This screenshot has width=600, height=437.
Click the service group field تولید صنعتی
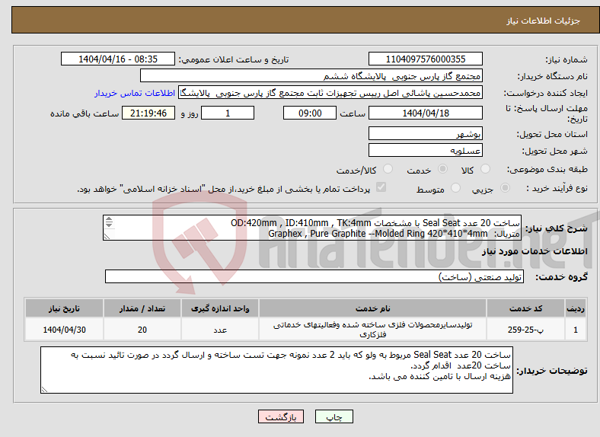pos(314,276)
